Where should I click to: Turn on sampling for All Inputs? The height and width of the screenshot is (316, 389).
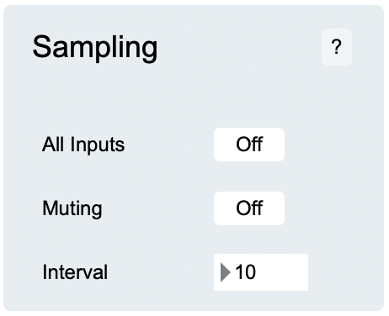[x=249, y=145]
